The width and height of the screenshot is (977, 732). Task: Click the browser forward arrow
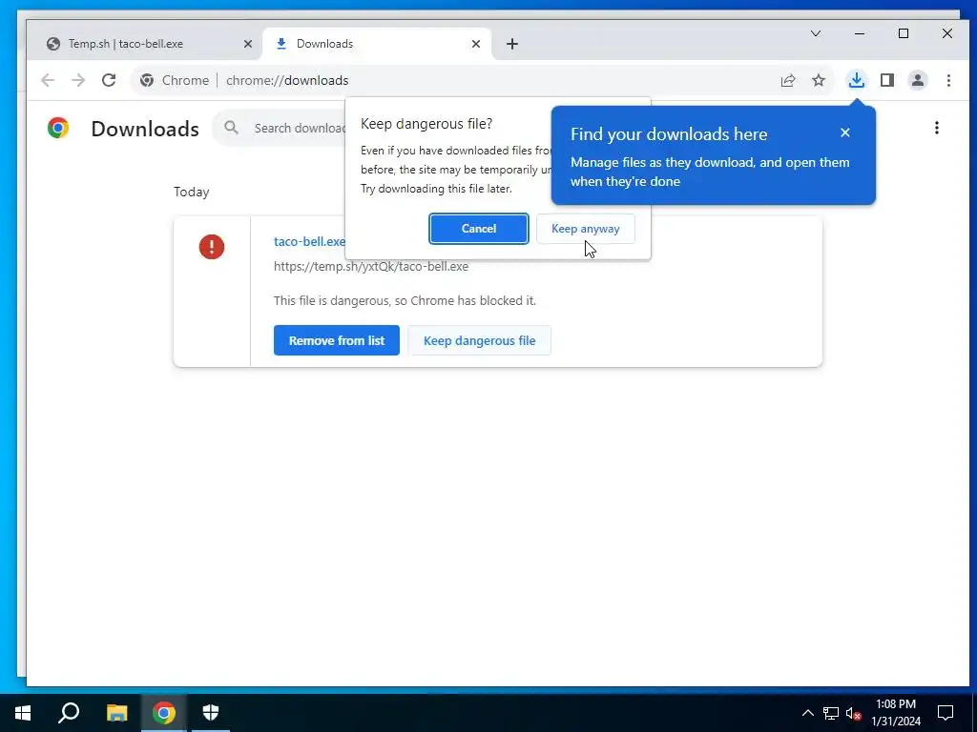tap(78, 80)
